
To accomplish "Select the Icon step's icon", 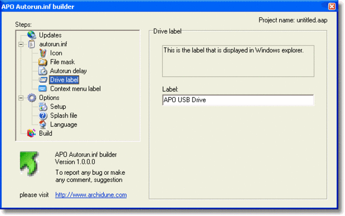I will click(x=43, y=53).
